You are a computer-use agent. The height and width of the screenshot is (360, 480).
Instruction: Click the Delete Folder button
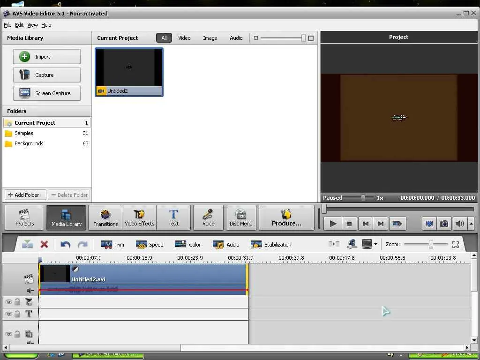[x=69, y=195]
